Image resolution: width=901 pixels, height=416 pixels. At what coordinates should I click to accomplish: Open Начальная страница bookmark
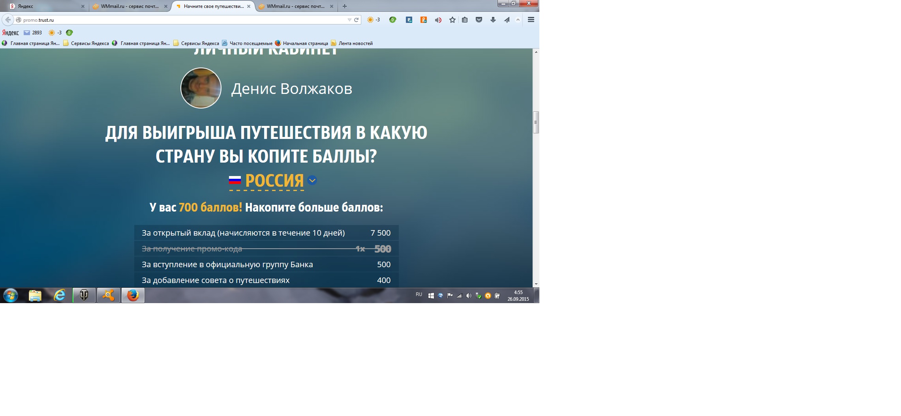point(302,43)
